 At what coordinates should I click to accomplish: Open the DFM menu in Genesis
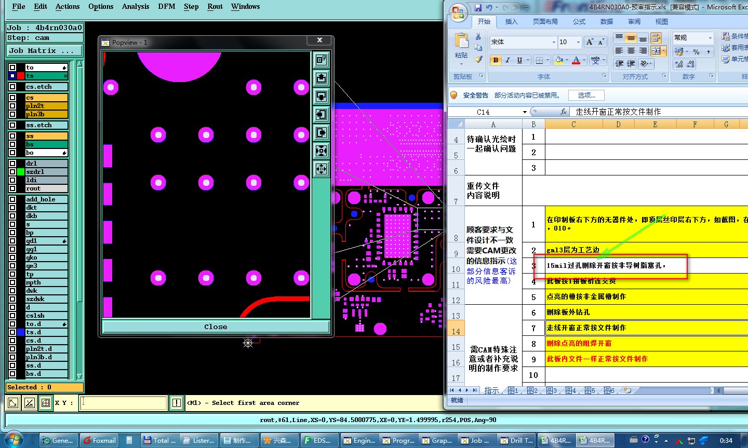[167, 6]
